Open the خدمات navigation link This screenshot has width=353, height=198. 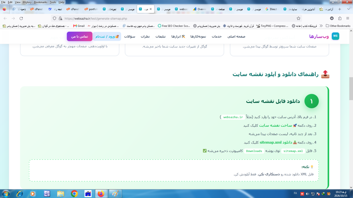(217, 36)
